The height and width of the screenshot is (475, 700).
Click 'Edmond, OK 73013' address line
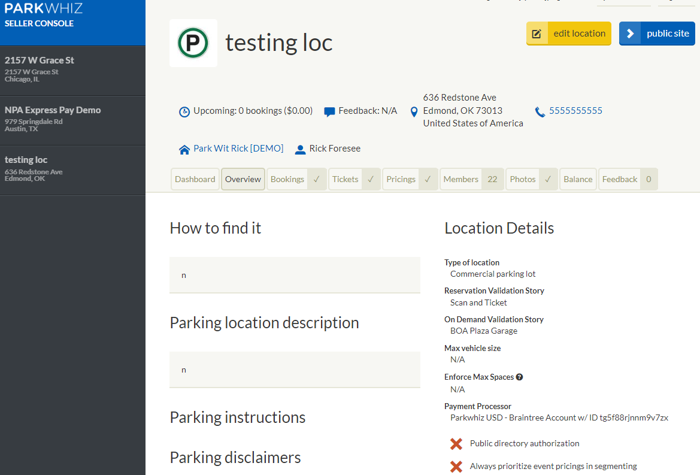coord(462,111)
